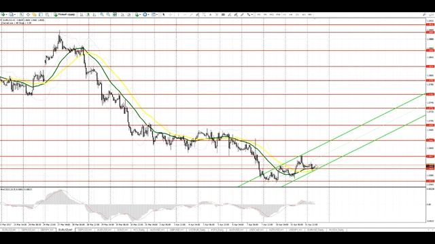Expand the Indicators dropdown arrow

point(140,14)
